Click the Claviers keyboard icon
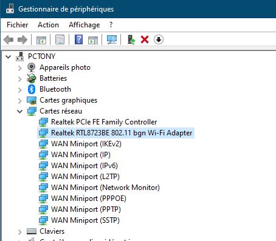Viewport: 276px width, 241px height. [x=32, y=231]
